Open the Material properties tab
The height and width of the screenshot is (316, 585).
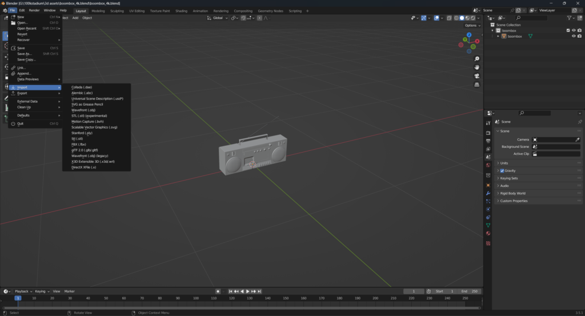coord(488,234)
